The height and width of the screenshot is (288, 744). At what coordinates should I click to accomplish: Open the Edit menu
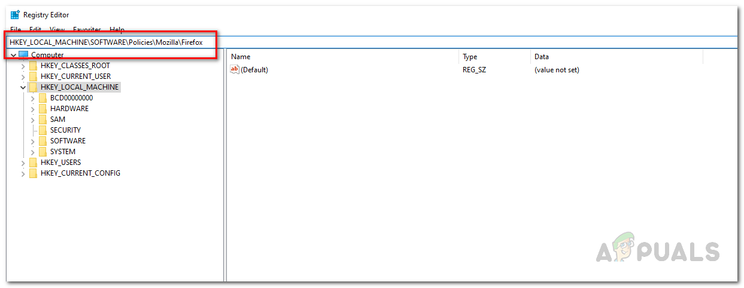[x=35, y=29]
